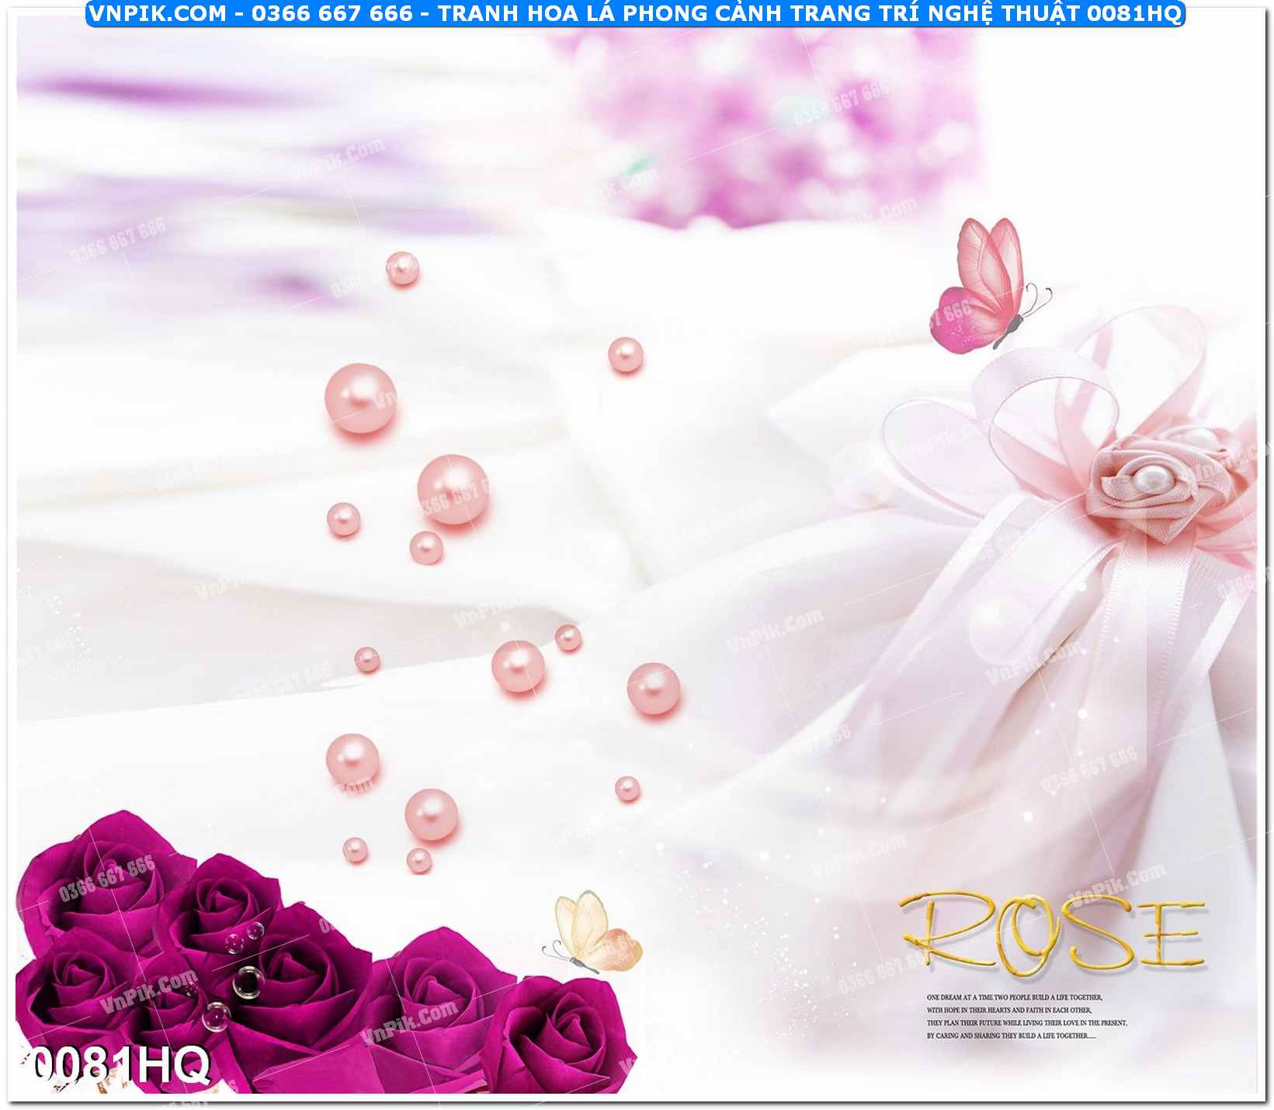Screen dimensions: 1274x1110
Task: Click the white 0081HQ code label
Action: tap(120, 1065)
